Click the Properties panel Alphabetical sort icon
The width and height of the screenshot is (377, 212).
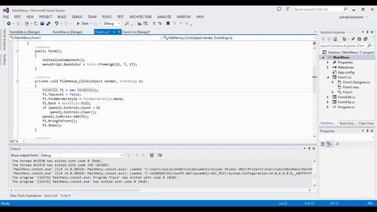[329, 144]
